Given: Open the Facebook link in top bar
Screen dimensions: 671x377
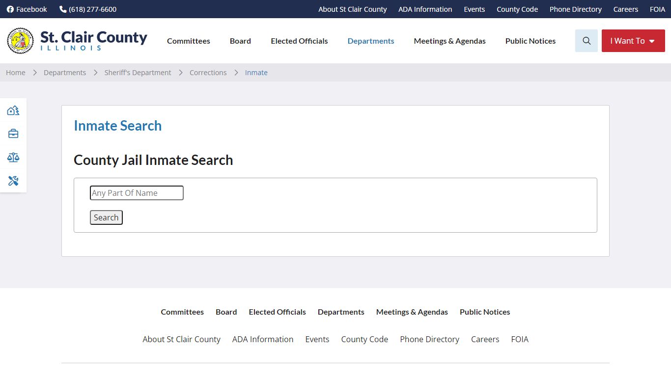Looking at the screenshot, I should pos(27,9).
